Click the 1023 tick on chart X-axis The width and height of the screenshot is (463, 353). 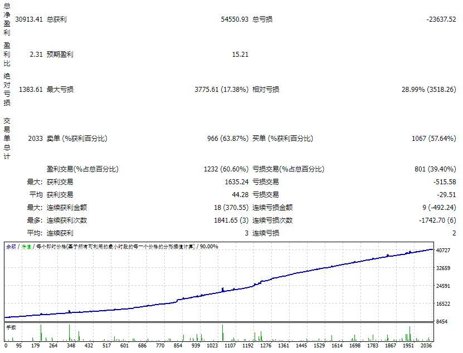(x=213, y=346)
